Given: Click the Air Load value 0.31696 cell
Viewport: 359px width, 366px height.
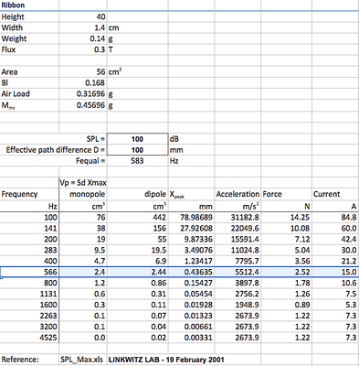Looking at the screenshot, I should coord(83,93).
